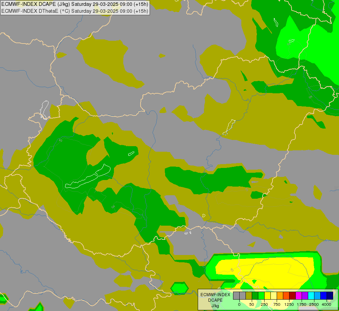Click the olive 0–50 legend swatch

[x=249, y=295]
